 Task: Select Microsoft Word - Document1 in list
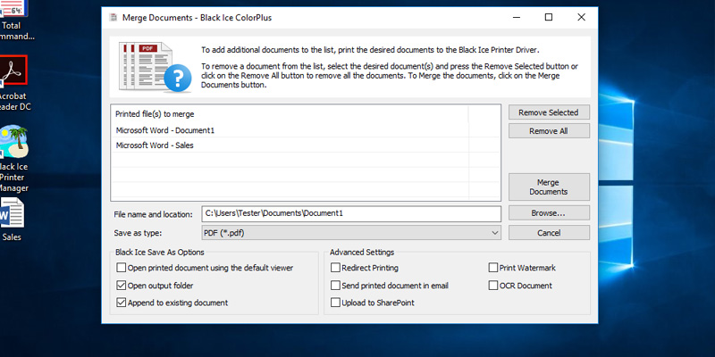click(165, 130)
